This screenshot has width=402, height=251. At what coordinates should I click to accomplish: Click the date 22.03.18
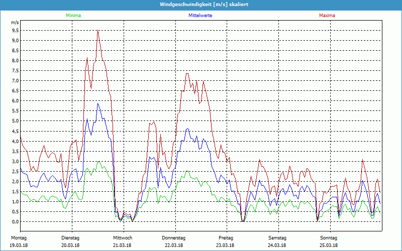[x=174, y=245]
